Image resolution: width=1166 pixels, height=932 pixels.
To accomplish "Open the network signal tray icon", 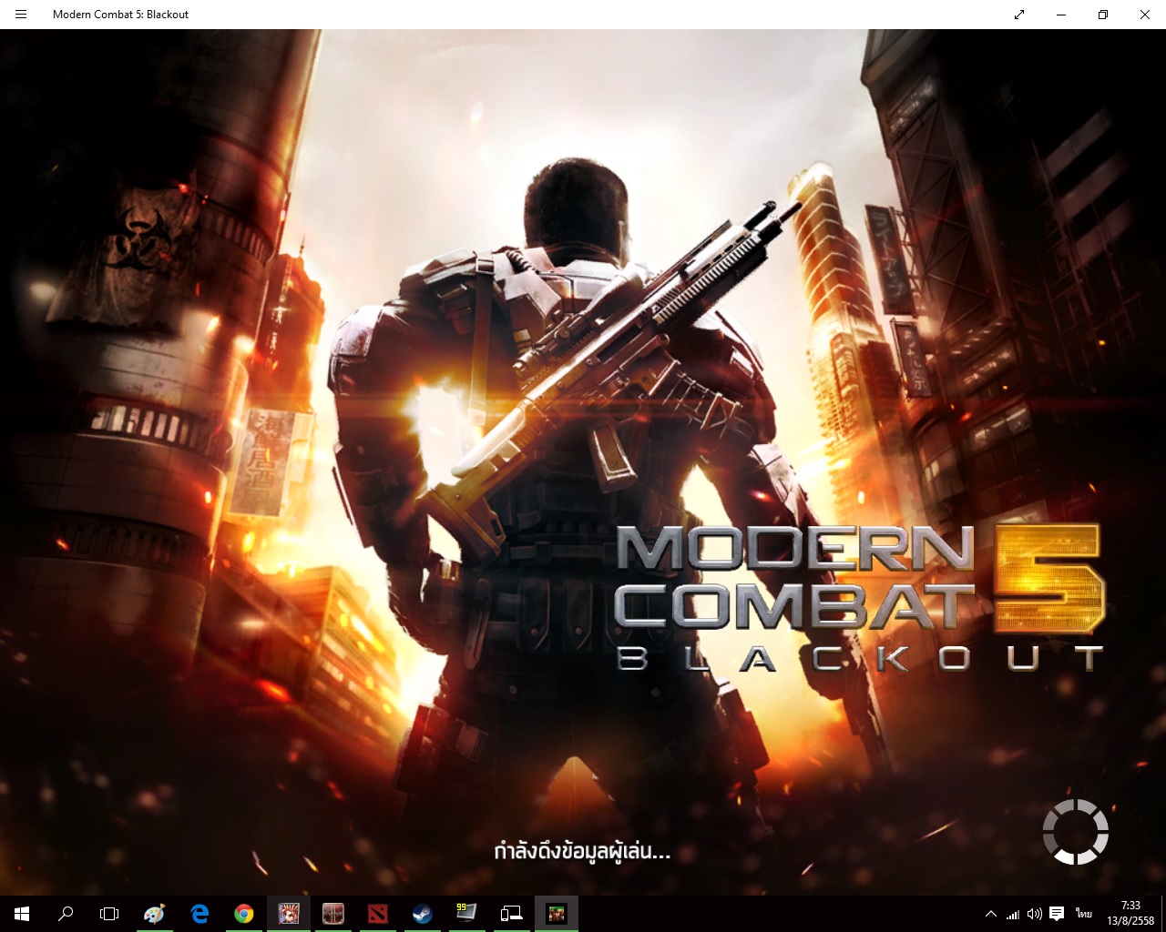I will pos(1013,914).
